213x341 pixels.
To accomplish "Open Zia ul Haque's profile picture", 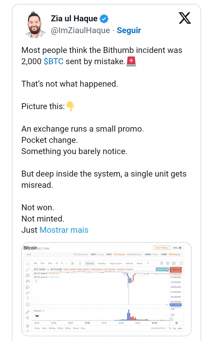I will pyautogui.click(x=35, y=25).
